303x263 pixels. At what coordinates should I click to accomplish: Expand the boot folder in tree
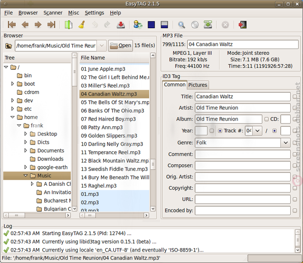tap(13, 84)
